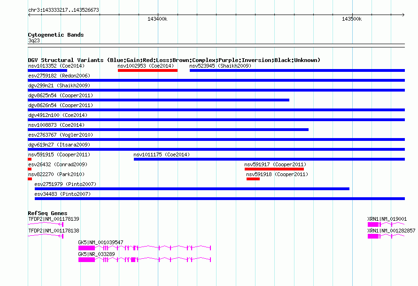Click the left arrowhead of the coordinate ruler
This screenshot has width=418, height=286.
click(29, 15)
